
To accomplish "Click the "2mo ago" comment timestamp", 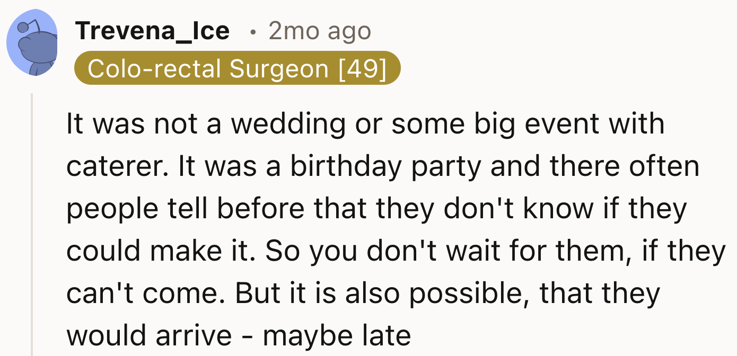I will [320, 31].
